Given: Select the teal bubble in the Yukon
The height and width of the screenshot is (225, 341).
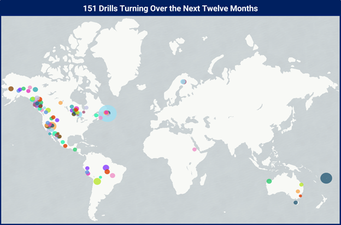Looking at the screenshot, I should click(x=35, y=90).
